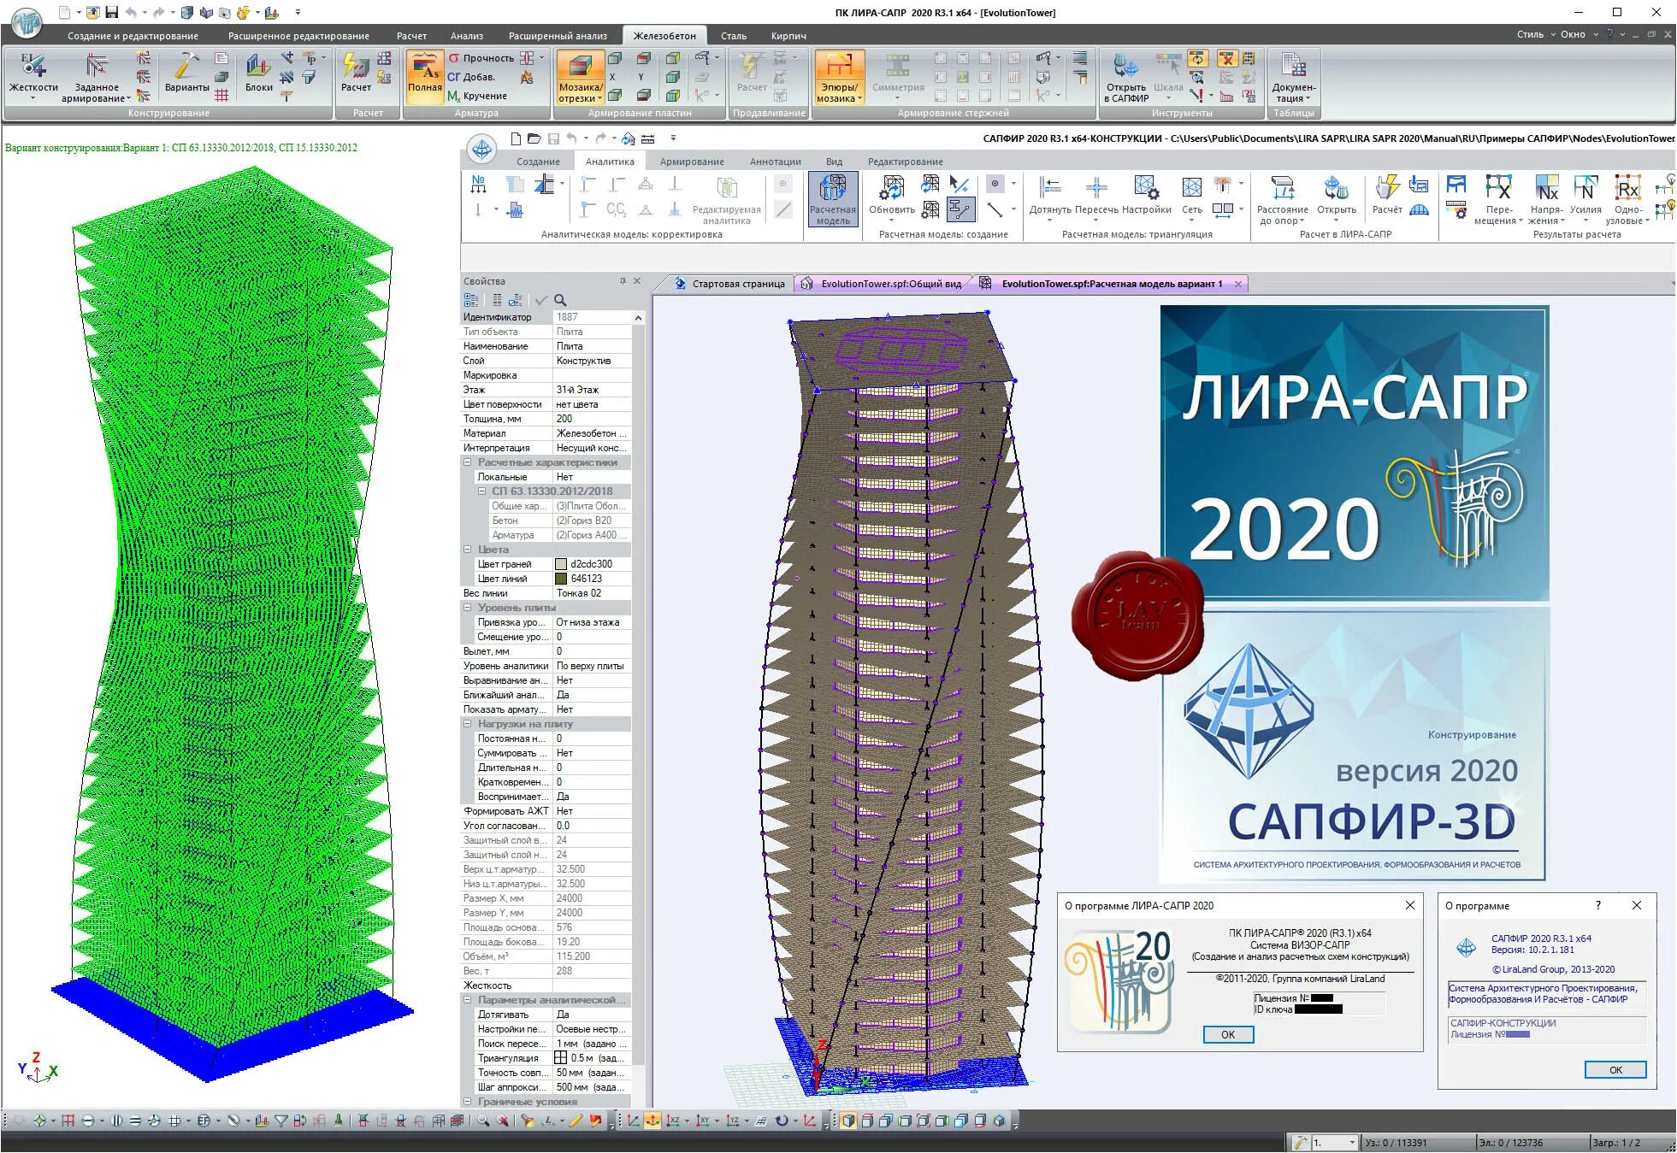Run Расчёт lightning icon in SAPFIR

coord(1386,187)
